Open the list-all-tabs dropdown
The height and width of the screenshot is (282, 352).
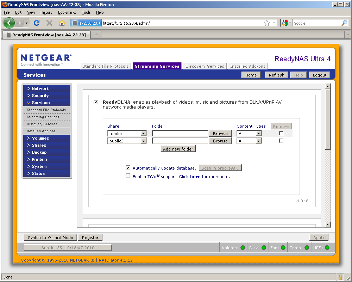tap(348, 35)
